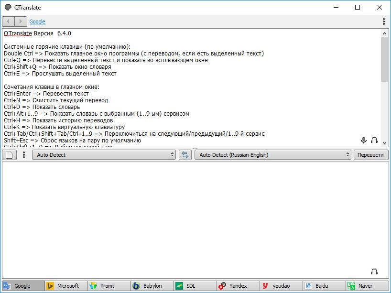
Task: Click the microphone voice input icon
Action: (x=364, y=140)
